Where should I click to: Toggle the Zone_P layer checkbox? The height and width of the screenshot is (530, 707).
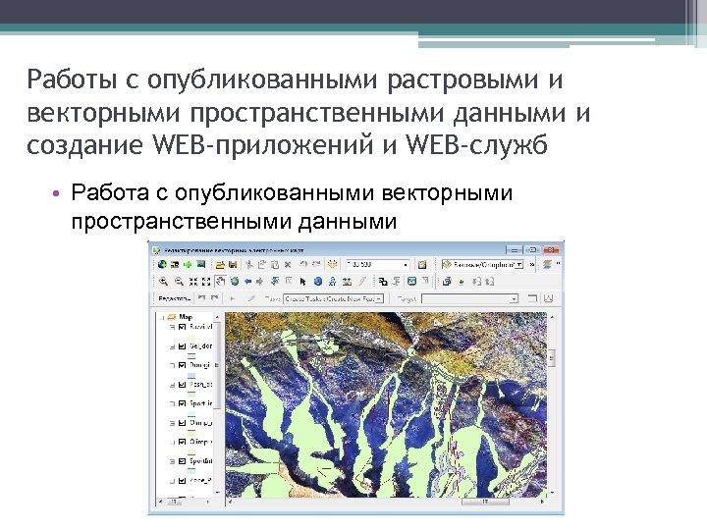coord(183,481)
